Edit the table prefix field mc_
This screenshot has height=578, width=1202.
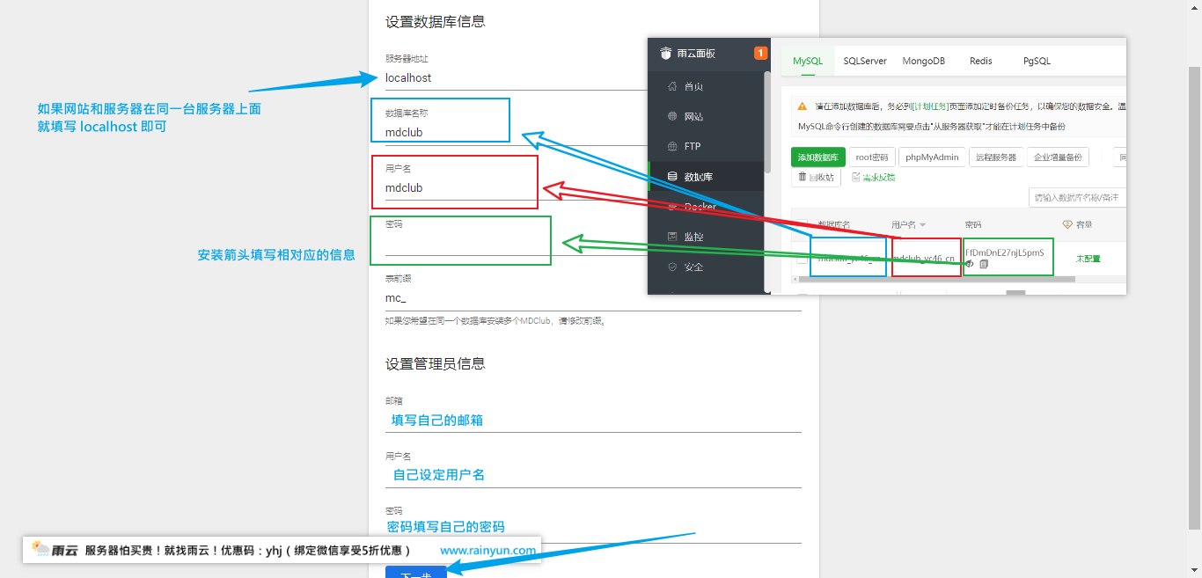coord(593,298)
